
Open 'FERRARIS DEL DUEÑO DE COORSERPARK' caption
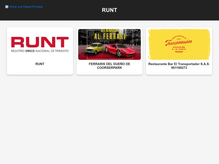[109, 66]
